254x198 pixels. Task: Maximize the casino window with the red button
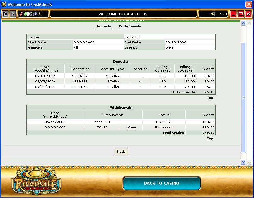pyautogui.click(x=241, y=14)
